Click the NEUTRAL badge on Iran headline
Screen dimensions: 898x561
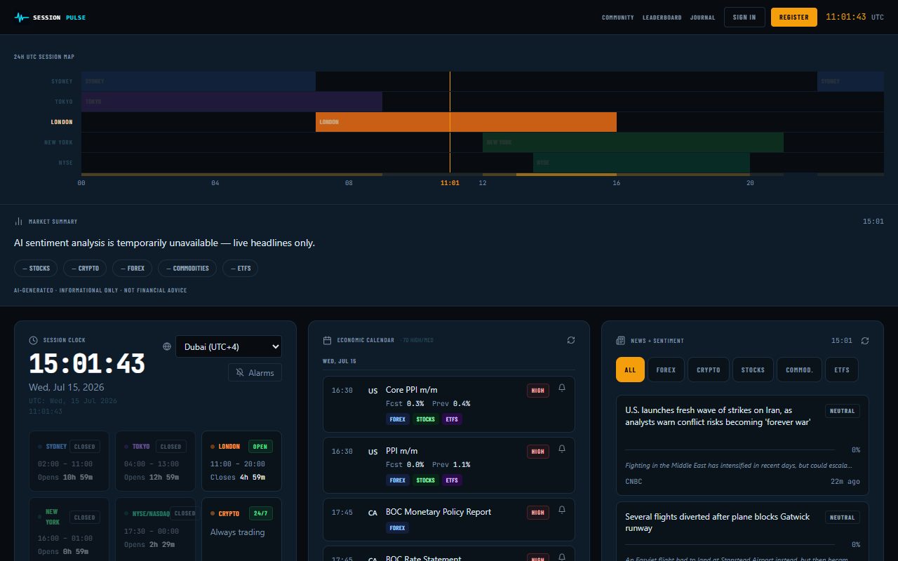842,411
